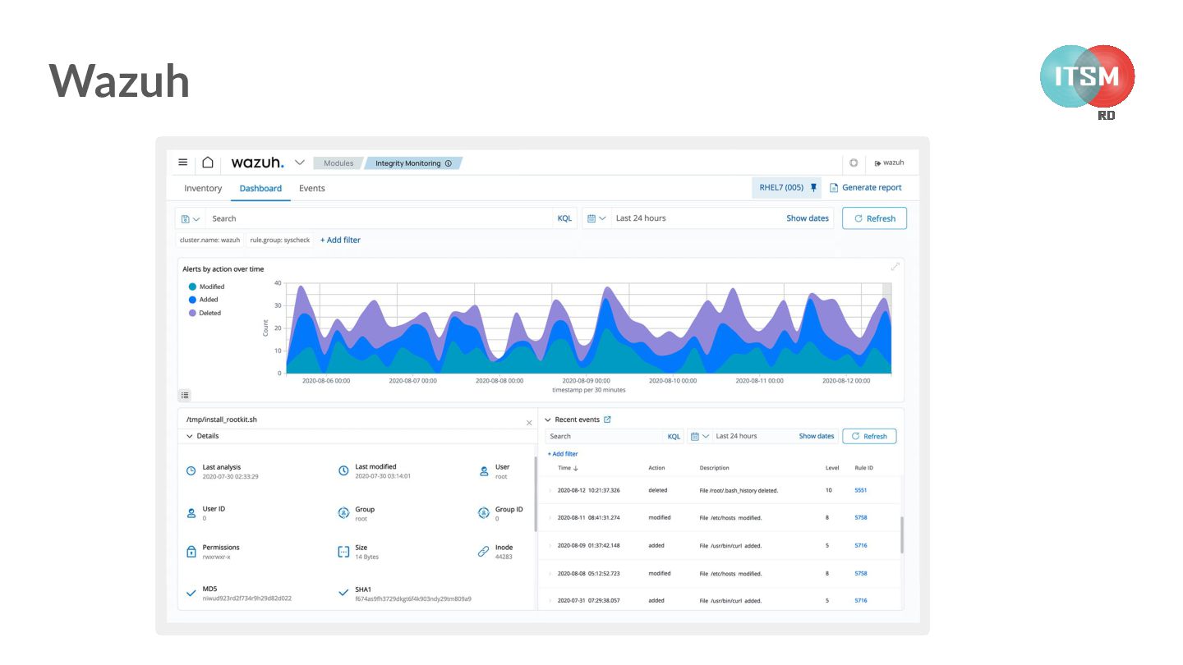This screenshot has width=1183, height=665.
Task: Click the Deleted purple legend color dot
Action: (192, 313)
